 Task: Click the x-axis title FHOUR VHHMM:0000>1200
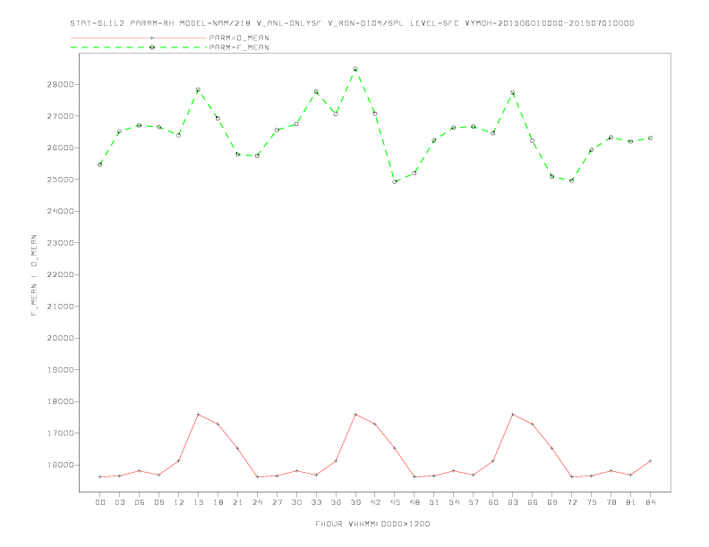pos(372,524)
